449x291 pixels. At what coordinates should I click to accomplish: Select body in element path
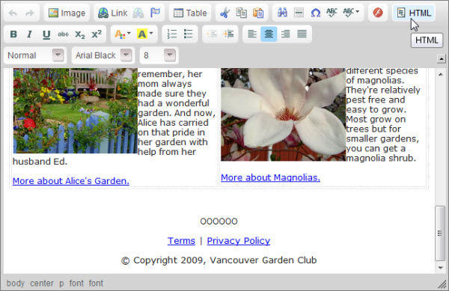[x=16, y=284]
